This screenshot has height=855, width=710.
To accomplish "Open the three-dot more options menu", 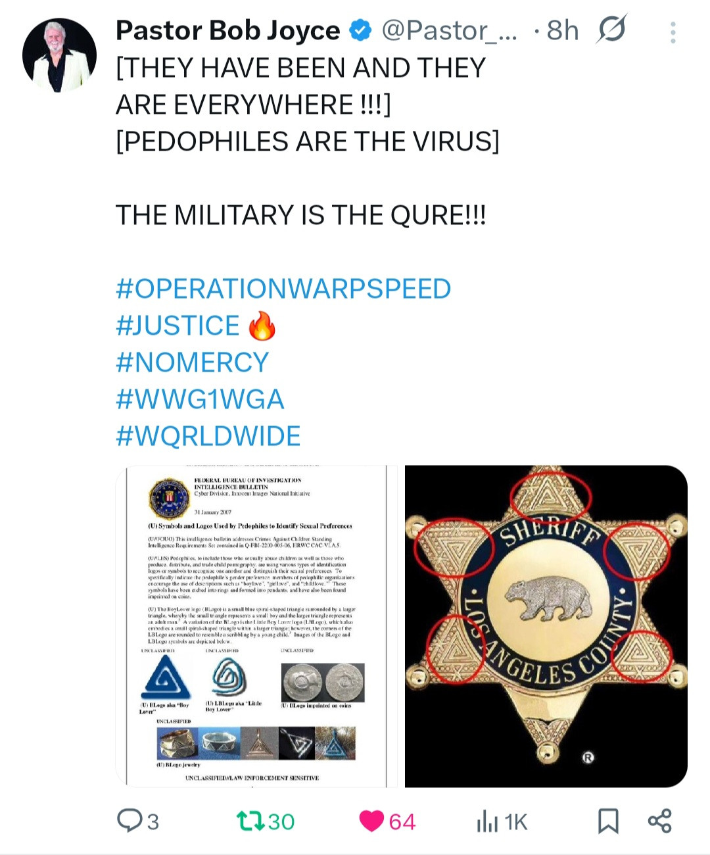I will 673,32.
